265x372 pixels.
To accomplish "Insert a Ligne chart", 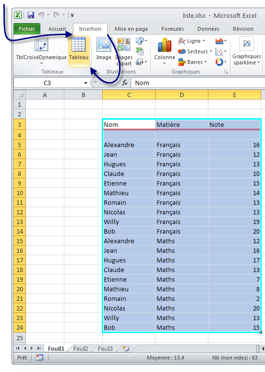I will pos(192,41).
